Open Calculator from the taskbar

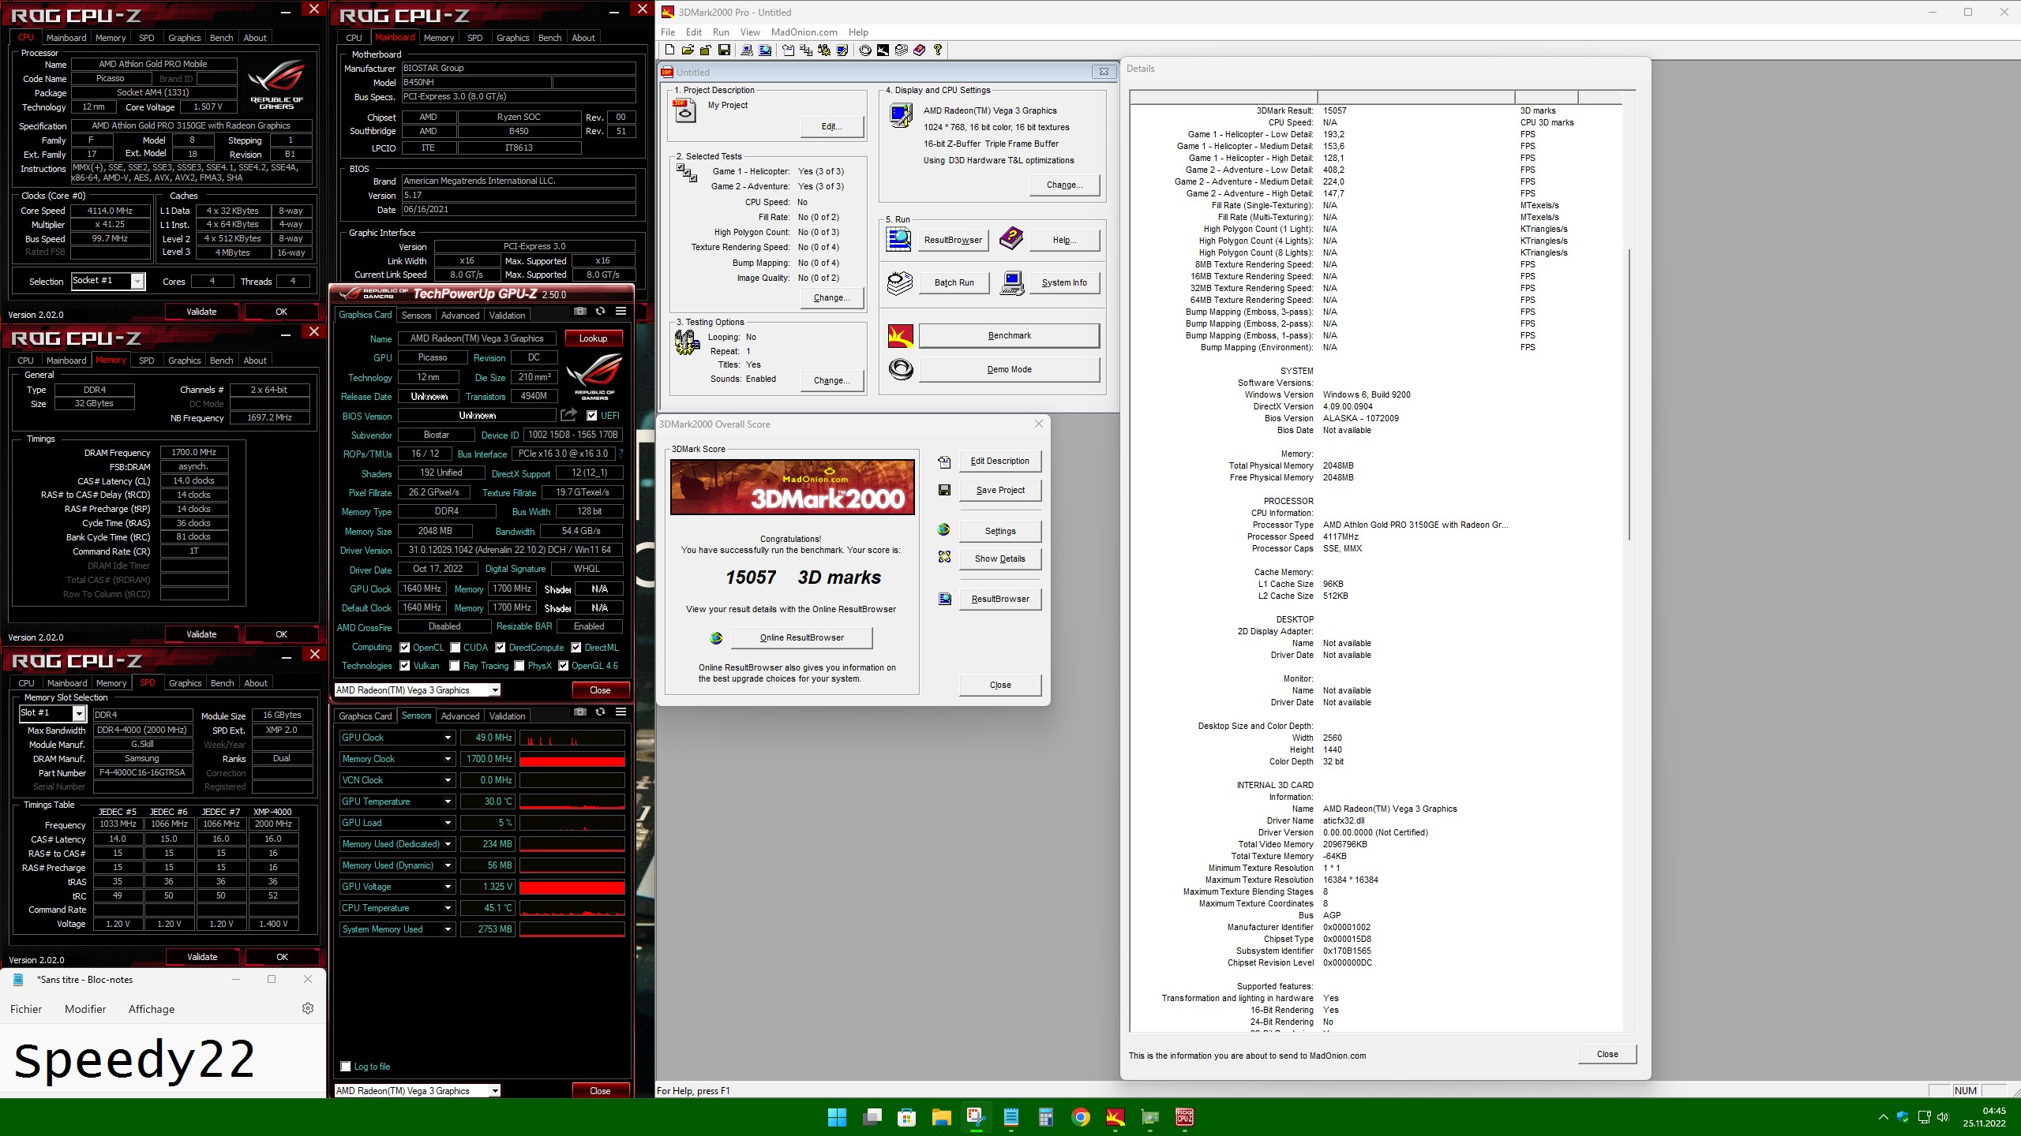click(x=1046, y=1117)
